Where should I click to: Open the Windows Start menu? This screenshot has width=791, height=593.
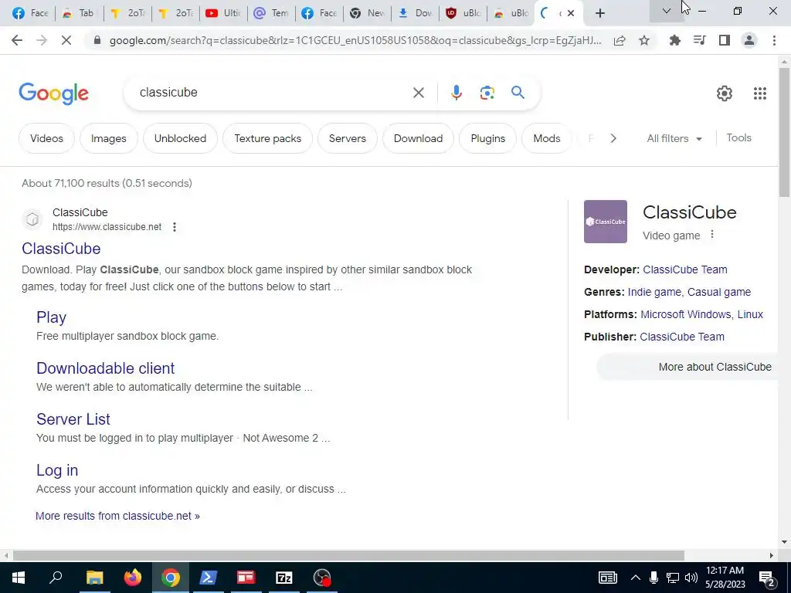click(19, 578)
